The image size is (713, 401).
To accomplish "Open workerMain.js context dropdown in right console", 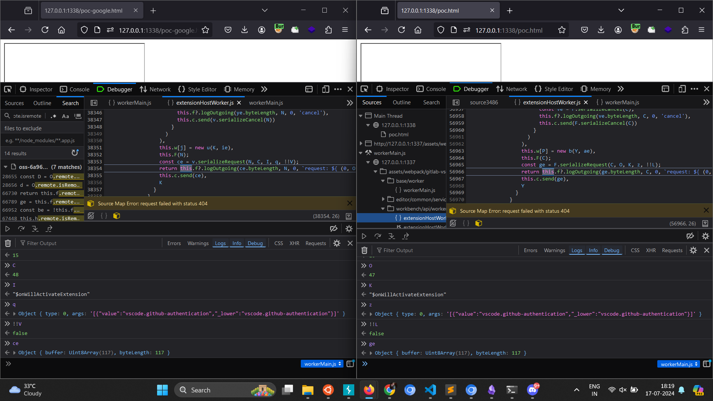I will click(x=678, y=364).
